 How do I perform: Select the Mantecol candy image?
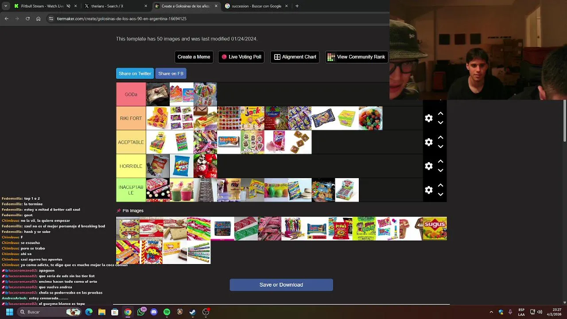point(175,229)
